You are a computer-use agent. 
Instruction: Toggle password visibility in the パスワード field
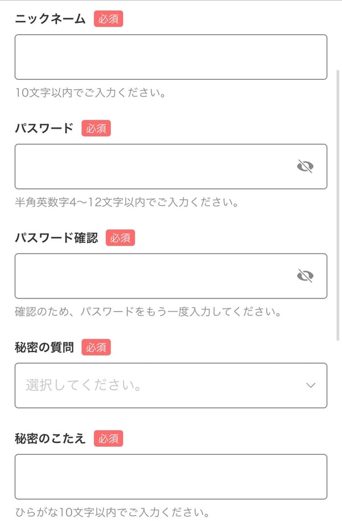coord(306,167)
